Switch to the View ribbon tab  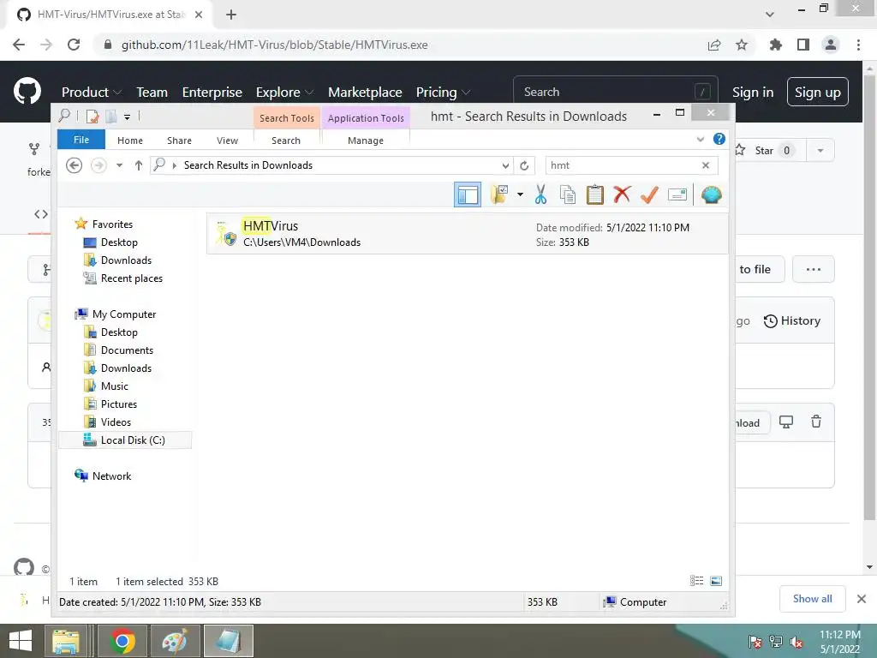227,141
